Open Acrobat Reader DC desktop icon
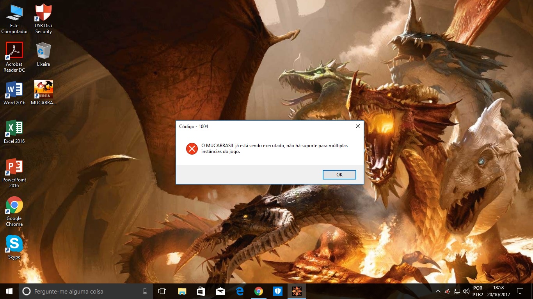Viewport: 533px width, 299px height. pos(14,51)
